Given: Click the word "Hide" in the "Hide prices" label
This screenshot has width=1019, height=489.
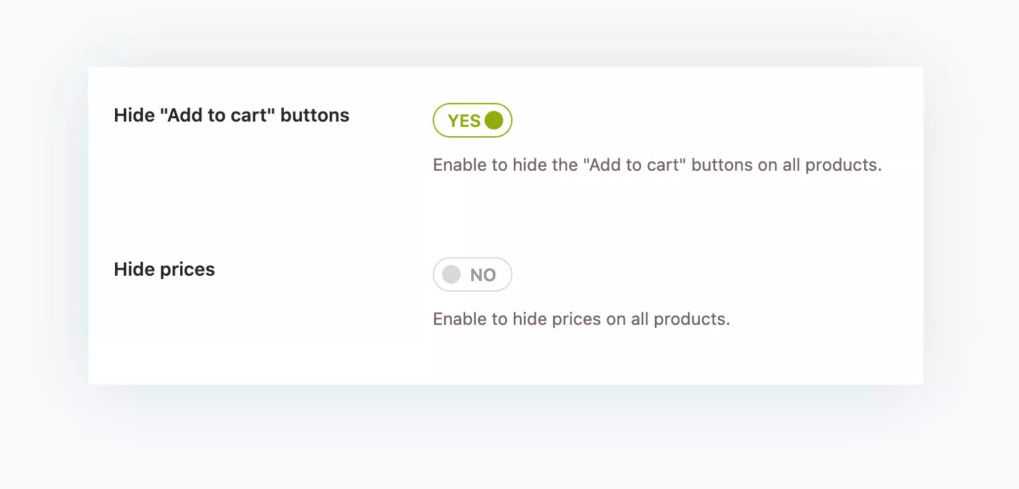Looking at the screenshot, I should click(133, 269).
